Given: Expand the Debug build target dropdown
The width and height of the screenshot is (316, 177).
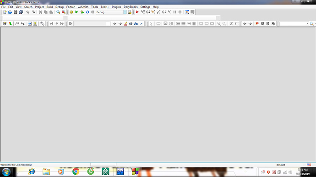Looking at the screenshot, I should click(125, 12).
